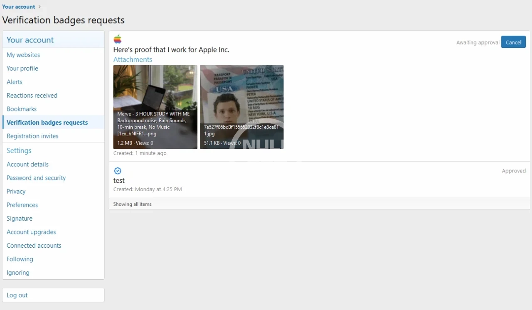Open the Preferences page

pos(22,205)
